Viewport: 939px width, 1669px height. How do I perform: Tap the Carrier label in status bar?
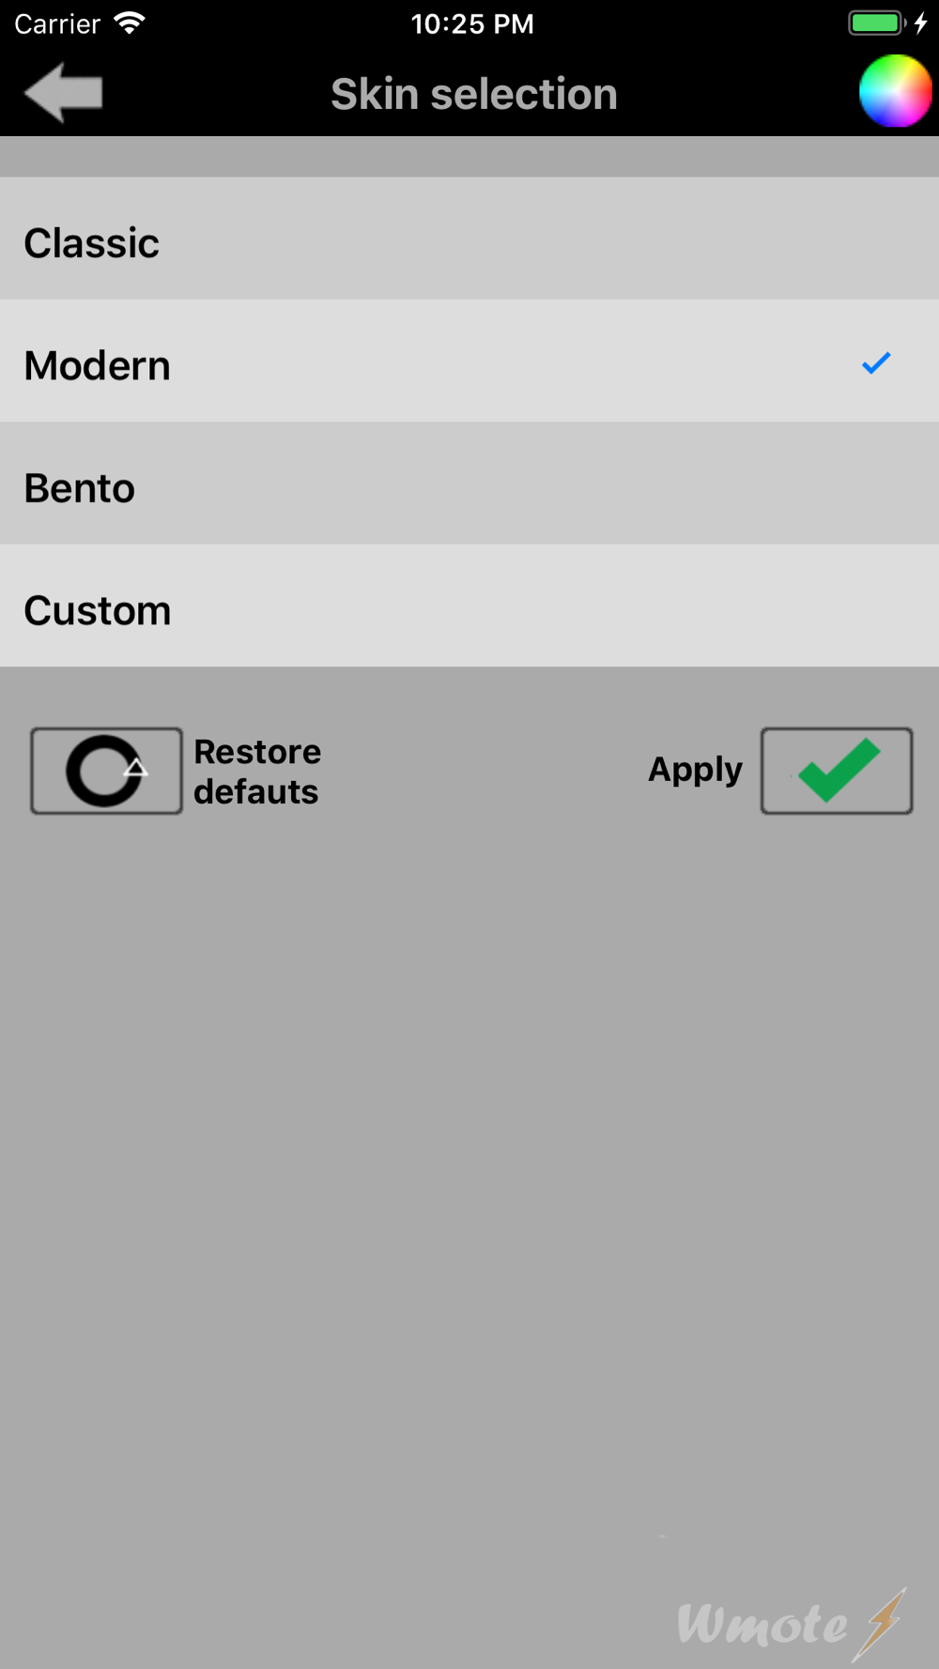coord(57,23)
